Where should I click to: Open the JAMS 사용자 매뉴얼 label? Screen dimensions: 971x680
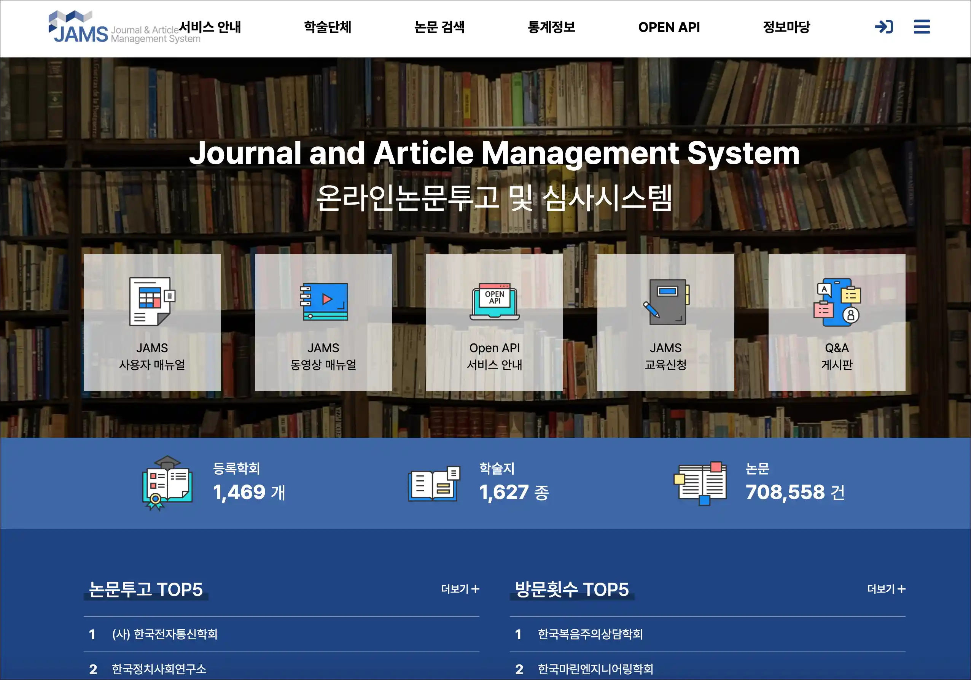pos(152,356)
